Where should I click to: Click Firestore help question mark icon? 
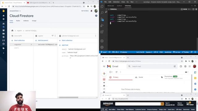(96, 16)
